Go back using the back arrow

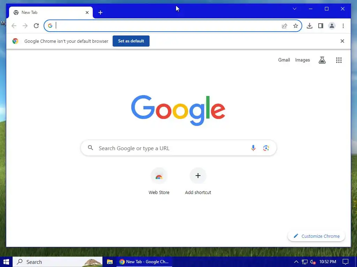coord(14,26)
